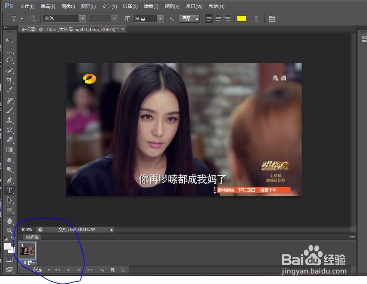Select the Move tool
Image resolution: width=367 pixels, height=284 pixels.
[9, 40]
